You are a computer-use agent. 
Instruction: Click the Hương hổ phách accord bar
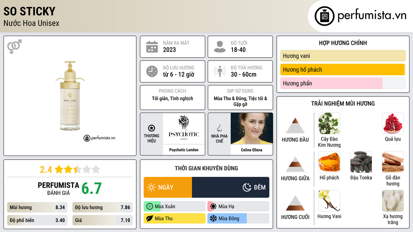(343, 69)
